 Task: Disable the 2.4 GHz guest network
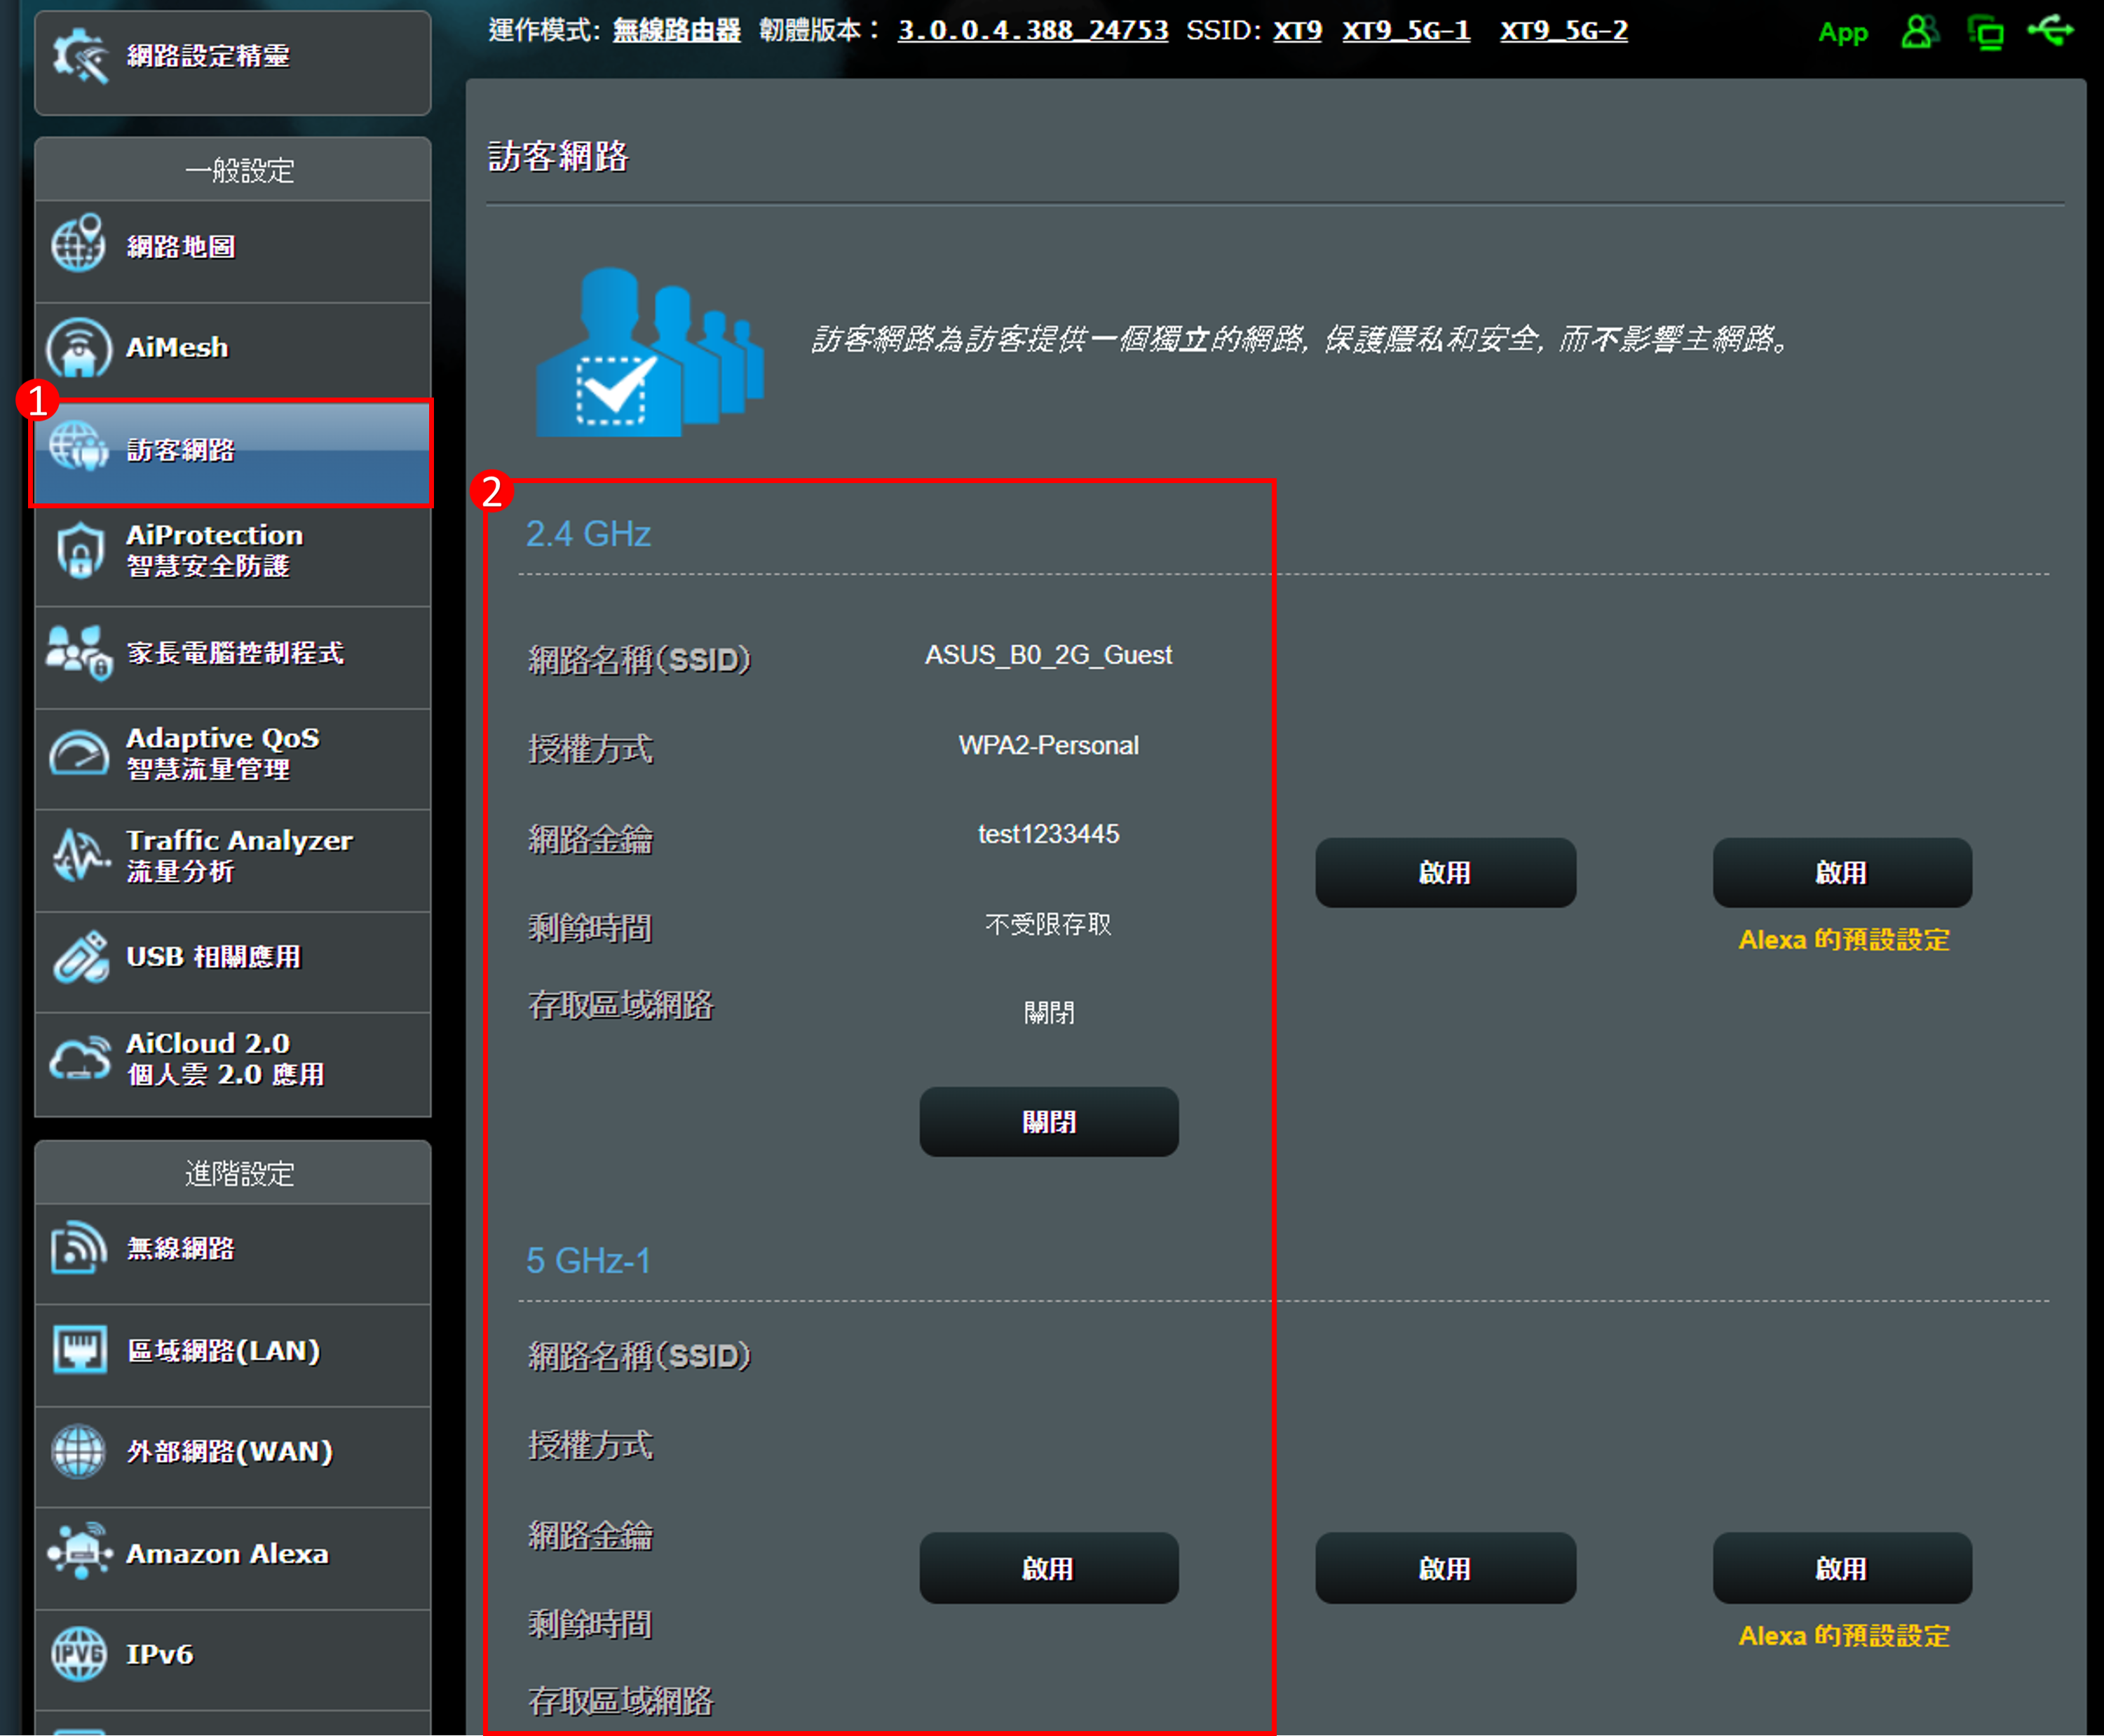(x=1048, y=1122)
